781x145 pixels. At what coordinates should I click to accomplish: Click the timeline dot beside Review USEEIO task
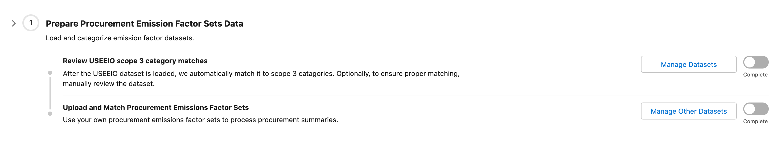click(x=50, y=73)
